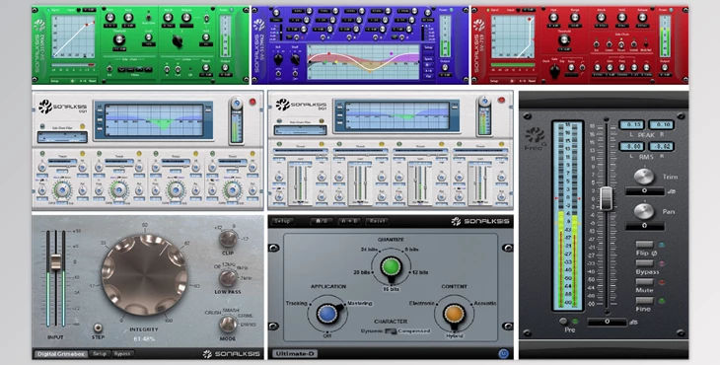Click the Sonalksis logo in Ultimate-D header
The height and width of the screenshot is (365, 720).
(480, 221)
